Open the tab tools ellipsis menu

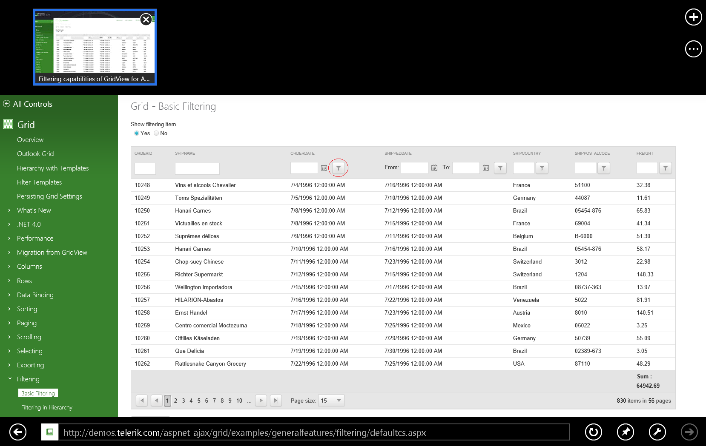click(693, 49)
